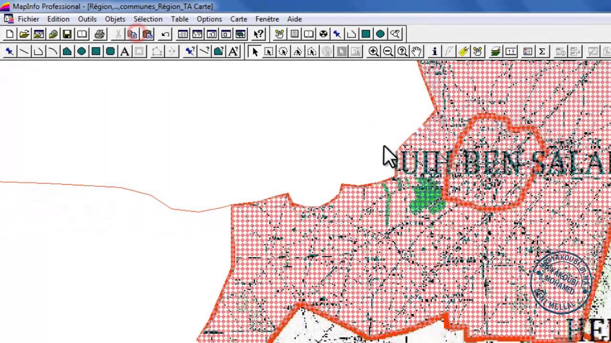The height and width of the screenshot is (343, 611).
Task: Select the Grabber hand tool
Action: point(417,51)
